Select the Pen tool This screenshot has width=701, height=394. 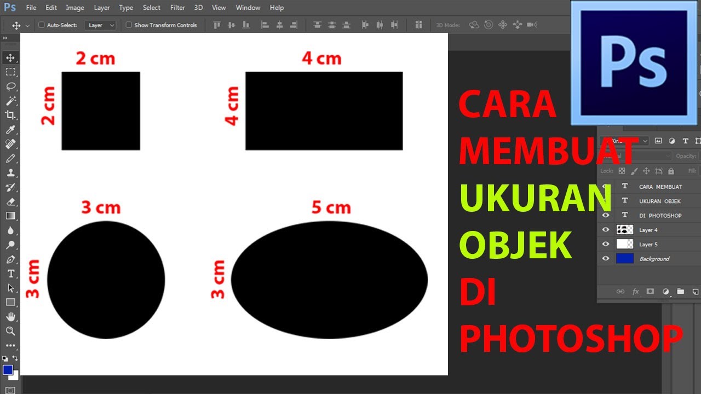(x=10, y=259)
